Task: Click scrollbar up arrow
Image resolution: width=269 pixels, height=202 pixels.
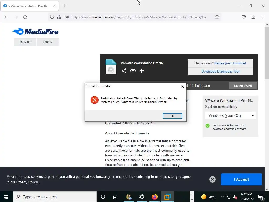Action: [267, 24]
